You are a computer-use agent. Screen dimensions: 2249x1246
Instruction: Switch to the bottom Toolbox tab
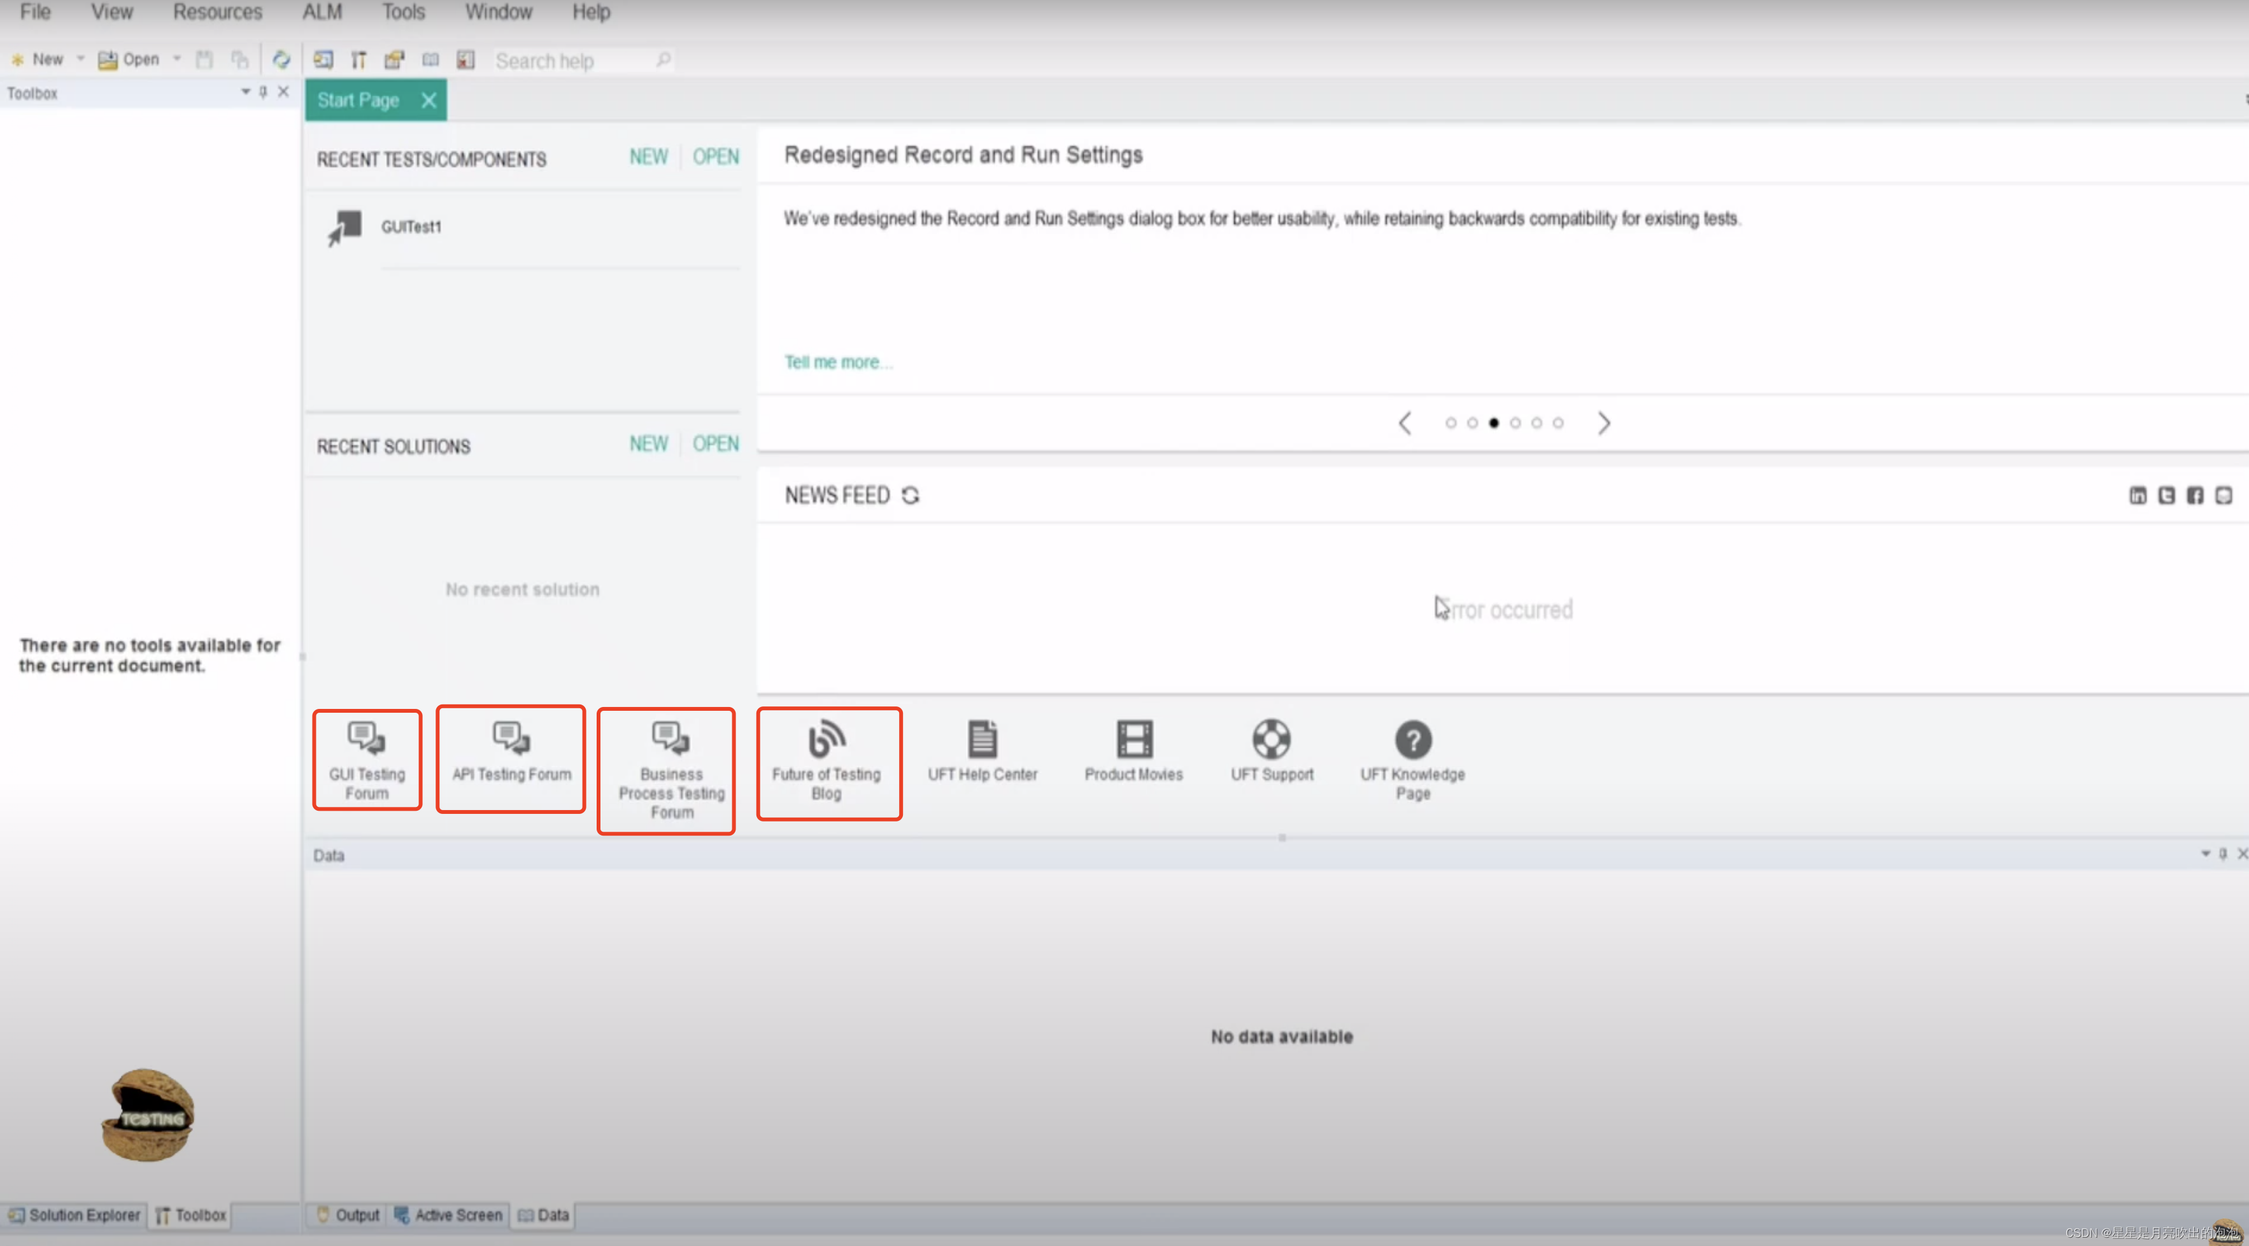[191, 1215]
